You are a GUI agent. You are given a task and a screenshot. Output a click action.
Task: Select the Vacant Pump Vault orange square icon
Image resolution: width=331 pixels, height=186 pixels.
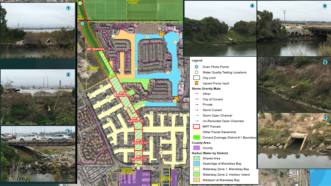tap(196, 83)
